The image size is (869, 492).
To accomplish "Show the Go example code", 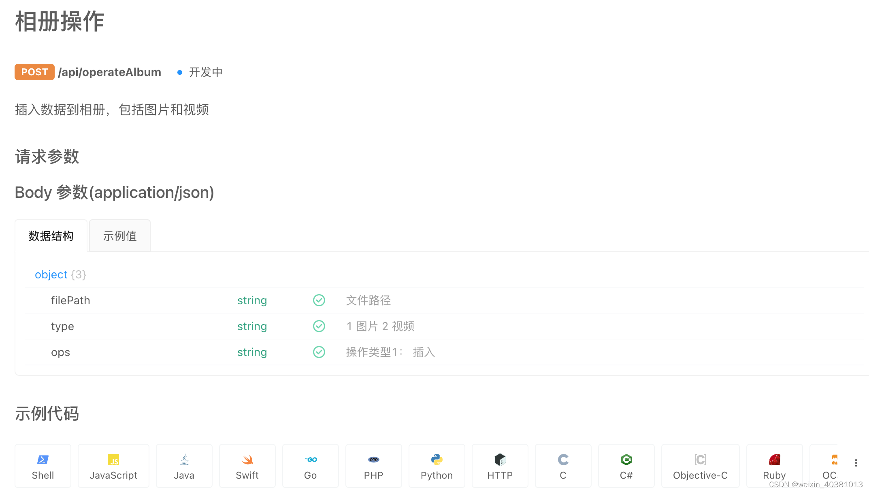I will tap(310, 466).
